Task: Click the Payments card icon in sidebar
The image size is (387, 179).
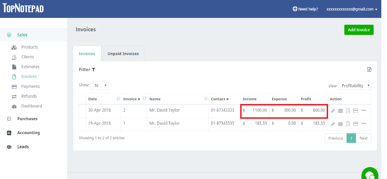Action: 14,86
